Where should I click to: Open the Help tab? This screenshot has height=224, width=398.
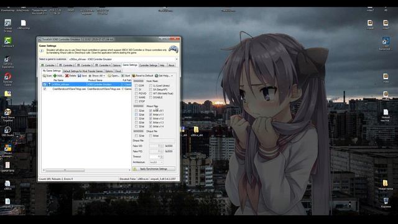(162, 65)
